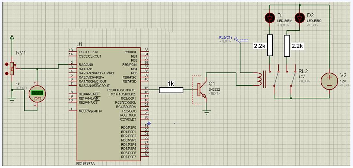The width and height of the screenshot is (353, 168).
Task: Click the RB0/INT pin label
Action: click(x=131, y=52)
